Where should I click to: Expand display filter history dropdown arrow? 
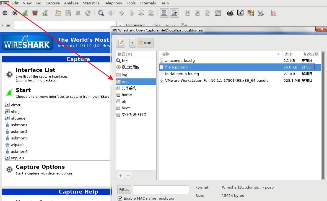(x=120, y=25)
